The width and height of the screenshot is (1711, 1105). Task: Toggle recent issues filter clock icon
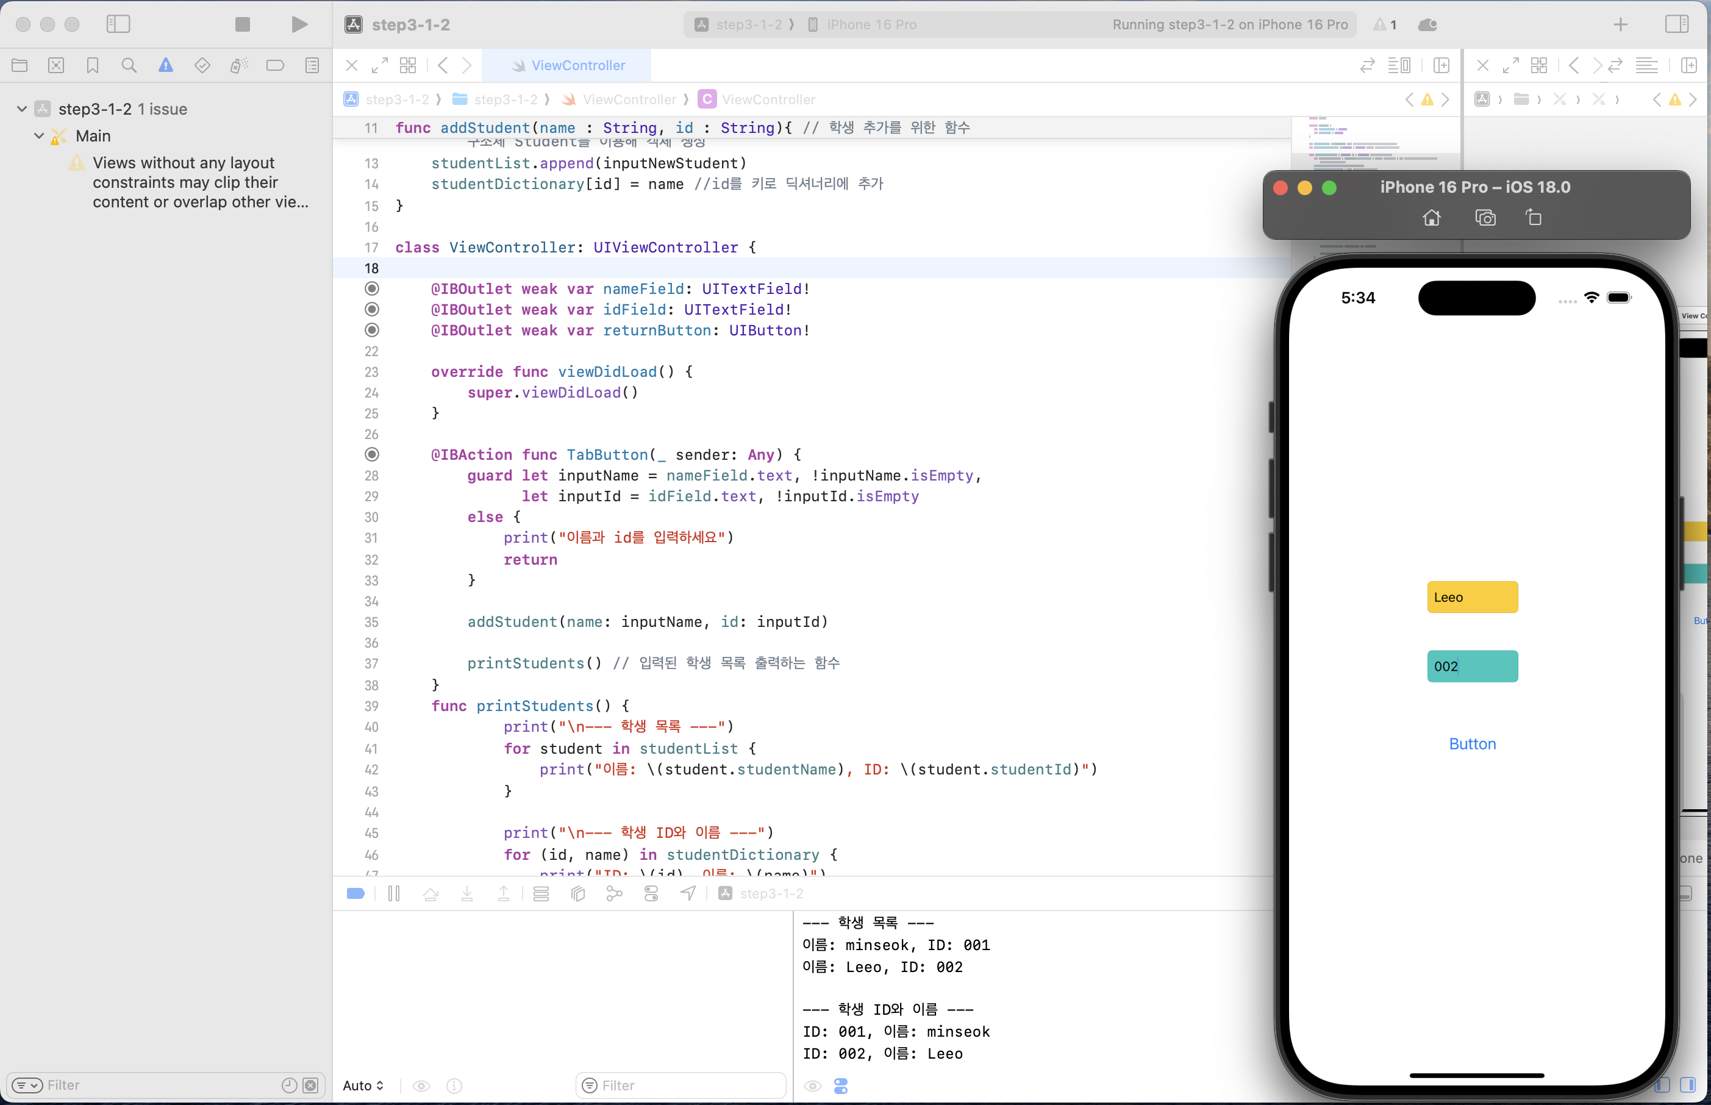pos(289,1085)
